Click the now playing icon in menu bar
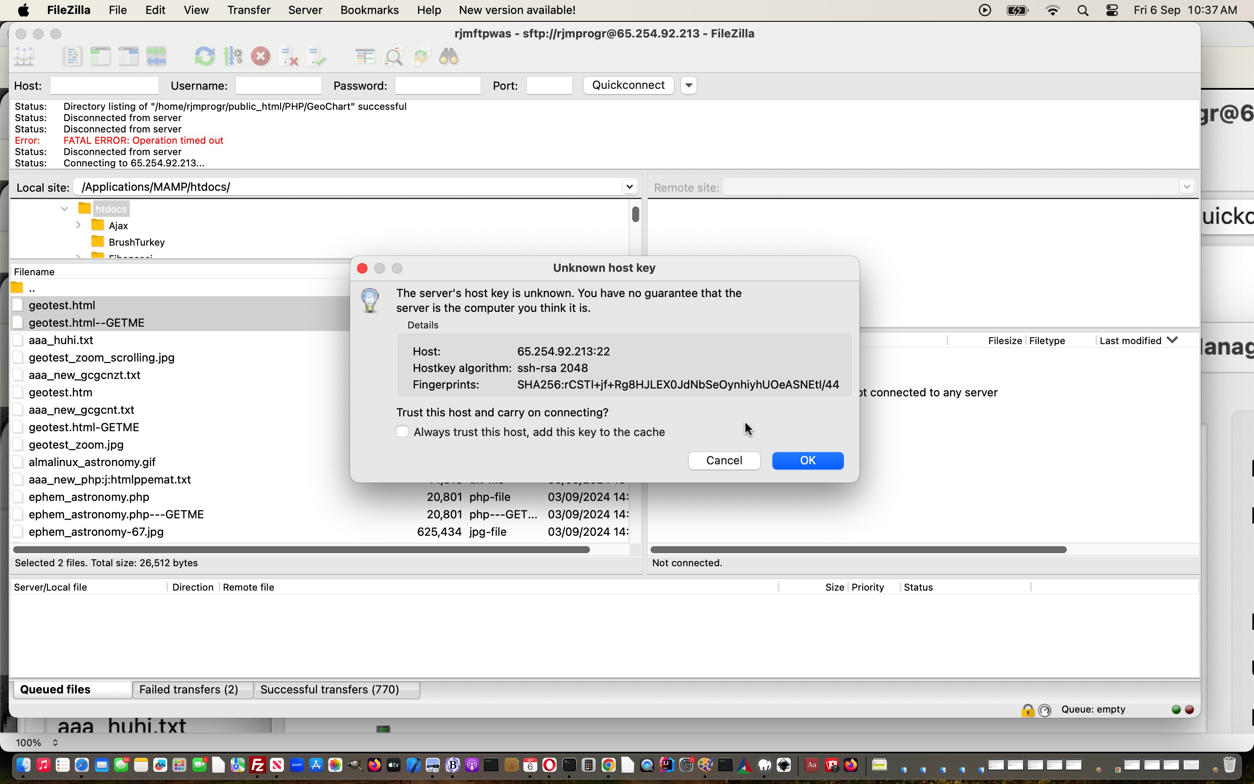1254x784 pixels. (984, 10)
